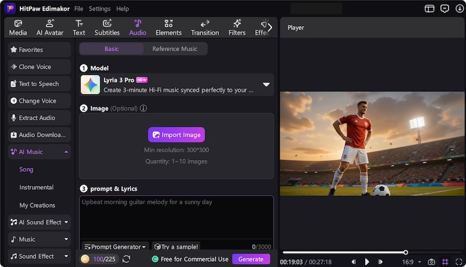Open the AI Avatar panel

click(x=50, y=27)
